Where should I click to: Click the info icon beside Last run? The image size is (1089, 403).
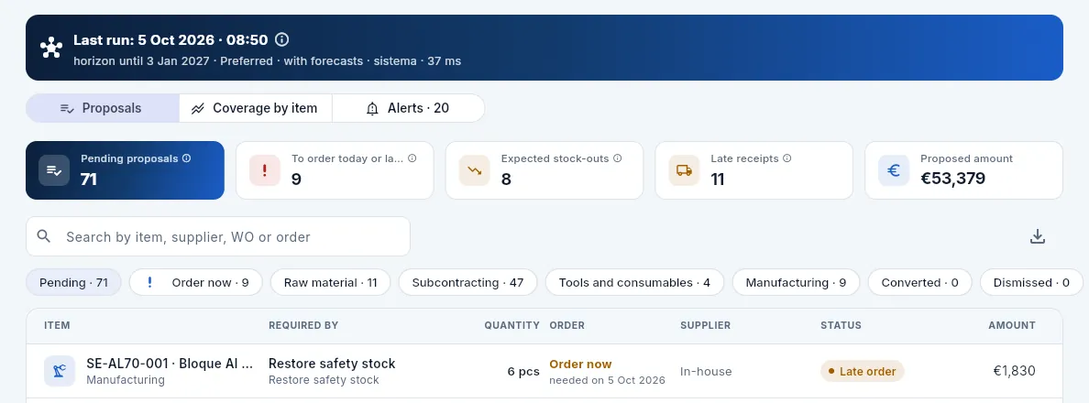coord(282,39)
